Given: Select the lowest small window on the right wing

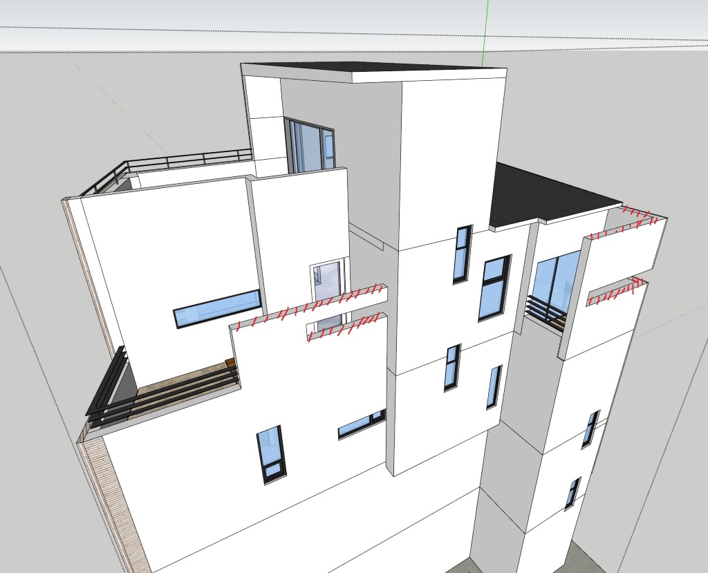Looking at the screenshot, I should point(572,494).
